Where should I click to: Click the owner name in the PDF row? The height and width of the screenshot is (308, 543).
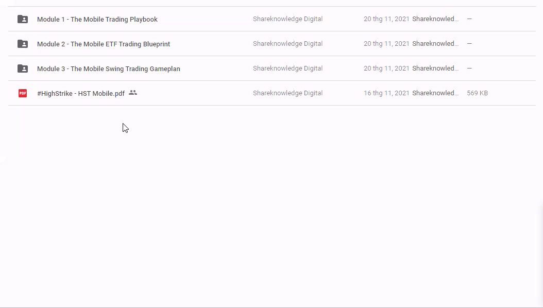click(287, 93)
